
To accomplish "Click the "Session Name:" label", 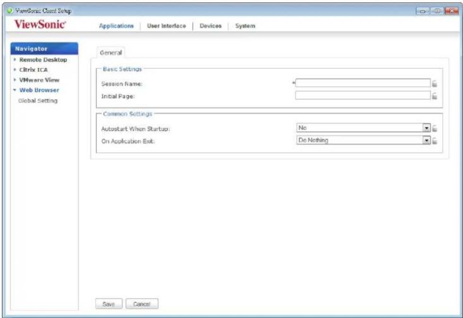I will coord(122,84).
